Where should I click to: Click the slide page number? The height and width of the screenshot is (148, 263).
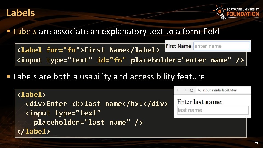[x=256, y=143]
